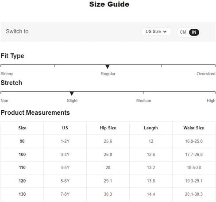
Task: Click the Hip Size column header
Action: pyautogui.click(x=108, y=128)
